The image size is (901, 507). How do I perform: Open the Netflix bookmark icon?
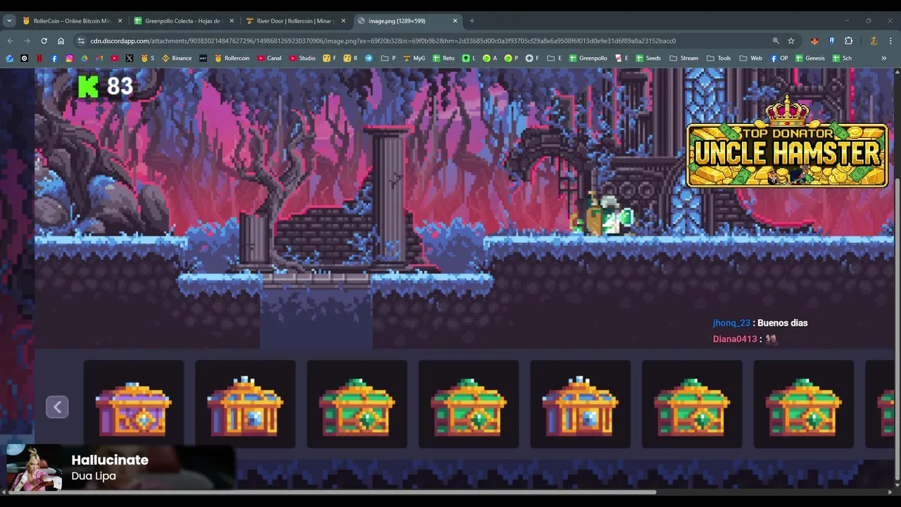(39, 58)
